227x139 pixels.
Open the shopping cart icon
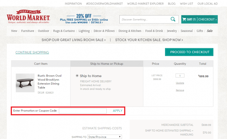pos(184,19)
